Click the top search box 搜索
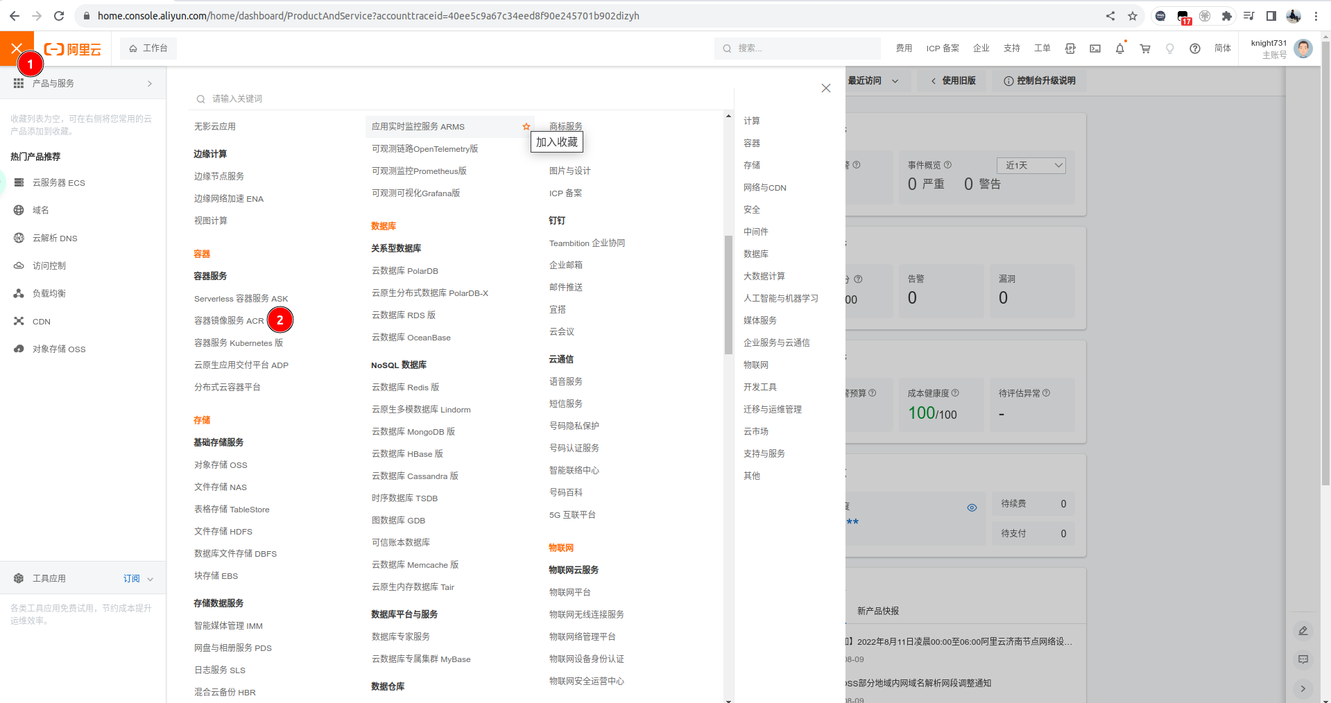1331x703 pixels. [798, 49]
